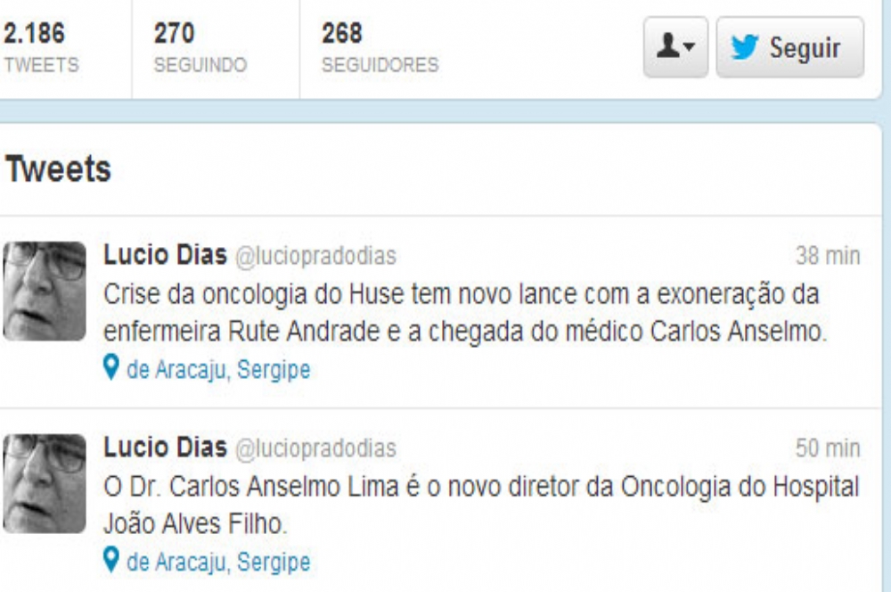Open the Lucio Dias name on the 38 min tweet
Screen dimensions: 891x592
point(166,255)
